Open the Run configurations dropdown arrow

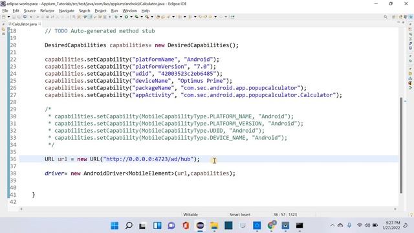tap(131, 17)
